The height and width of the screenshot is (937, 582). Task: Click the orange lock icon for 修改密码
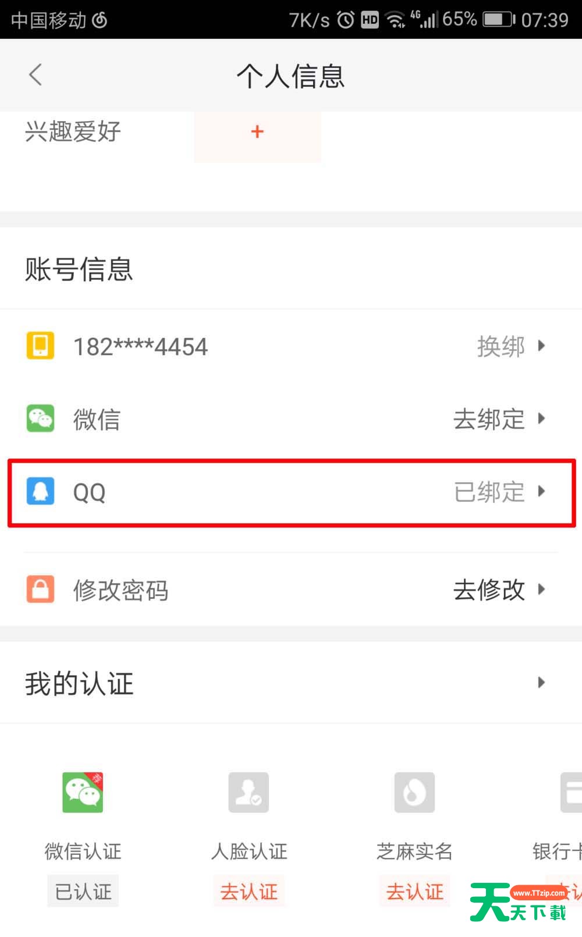(x=40, y=590)
